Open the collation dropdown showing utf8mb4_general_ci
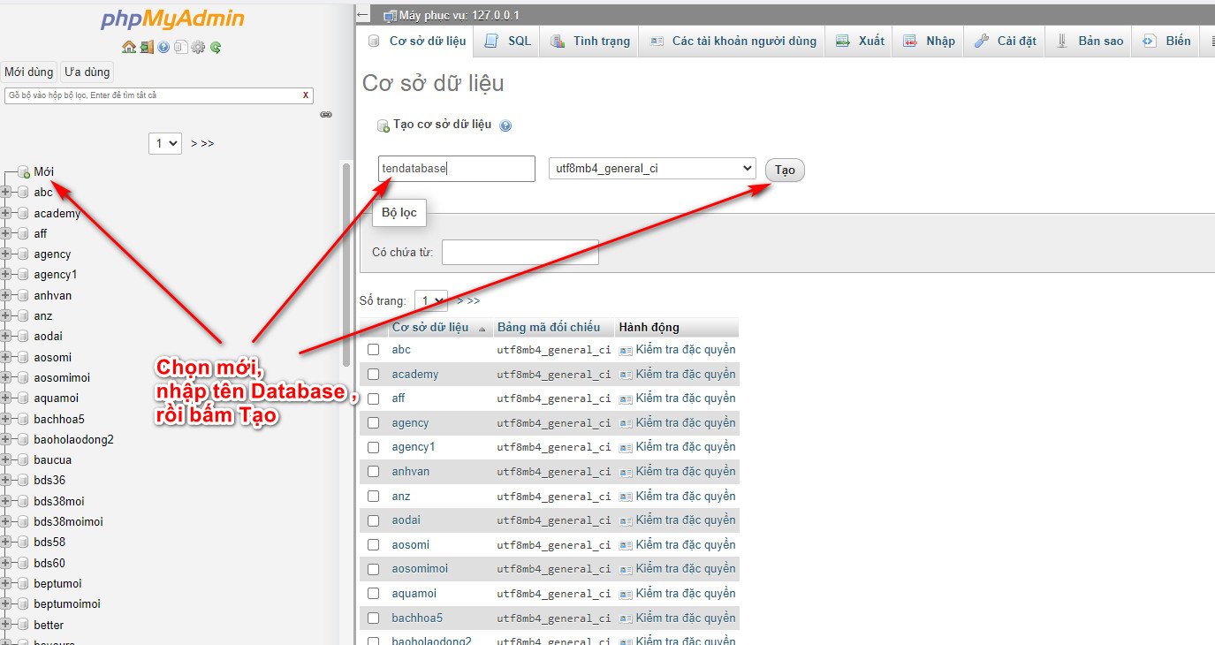1215x645 pixels. click(651, 168)
